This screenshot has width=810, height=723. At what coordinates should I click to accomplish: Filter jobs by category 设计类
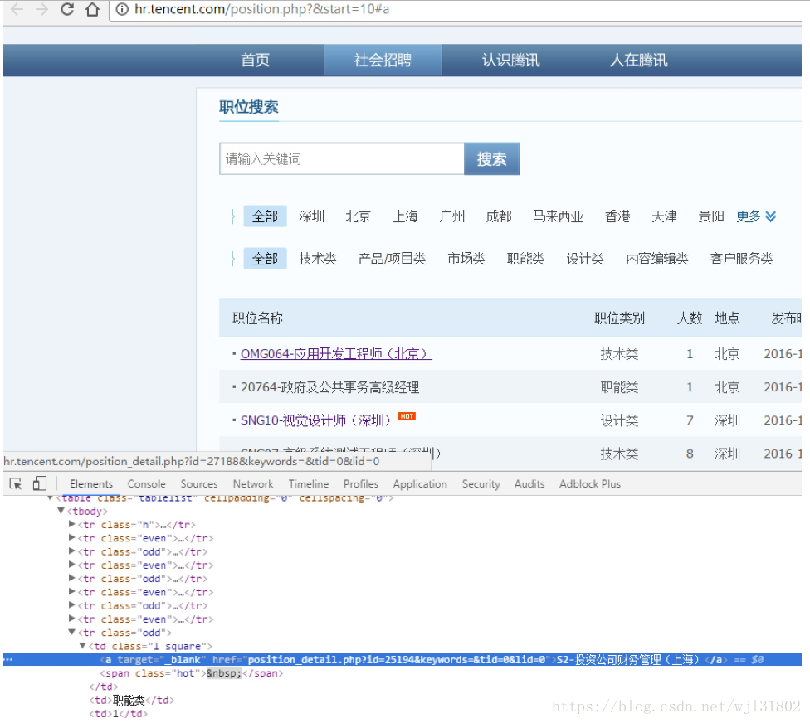585,259
